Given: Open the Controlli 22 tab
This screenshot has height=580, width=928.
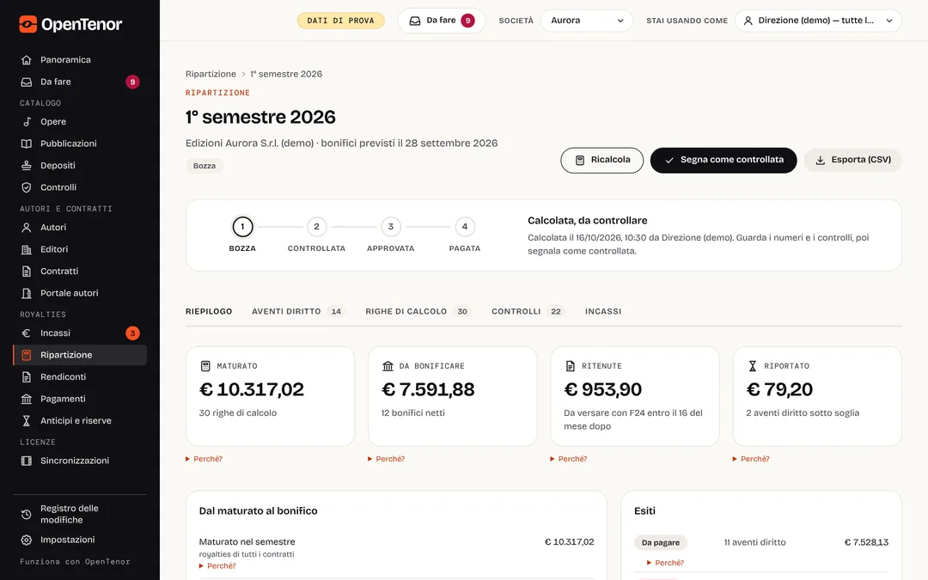Looking at the screenshot, I should pyautogui.click(x=528, y=311).
